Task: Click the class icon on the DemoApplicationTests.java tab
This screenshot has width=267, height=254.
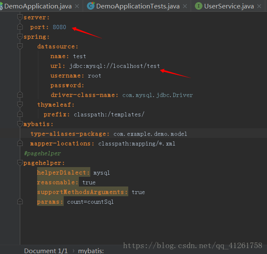Action: point(91,6)
